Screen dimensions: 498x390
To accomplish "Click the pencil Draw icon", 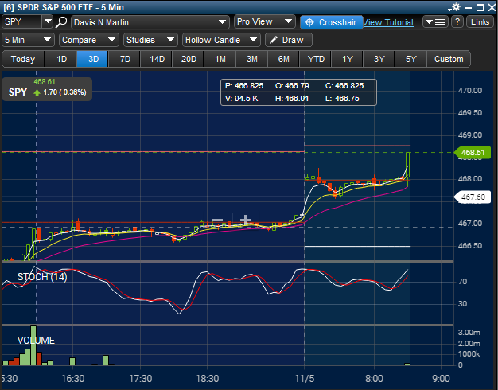I will coord(273,40).
